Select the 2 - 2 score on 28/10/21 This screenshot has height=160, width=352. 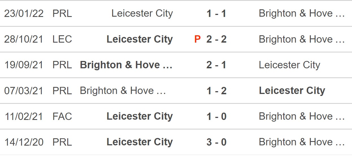216,39
